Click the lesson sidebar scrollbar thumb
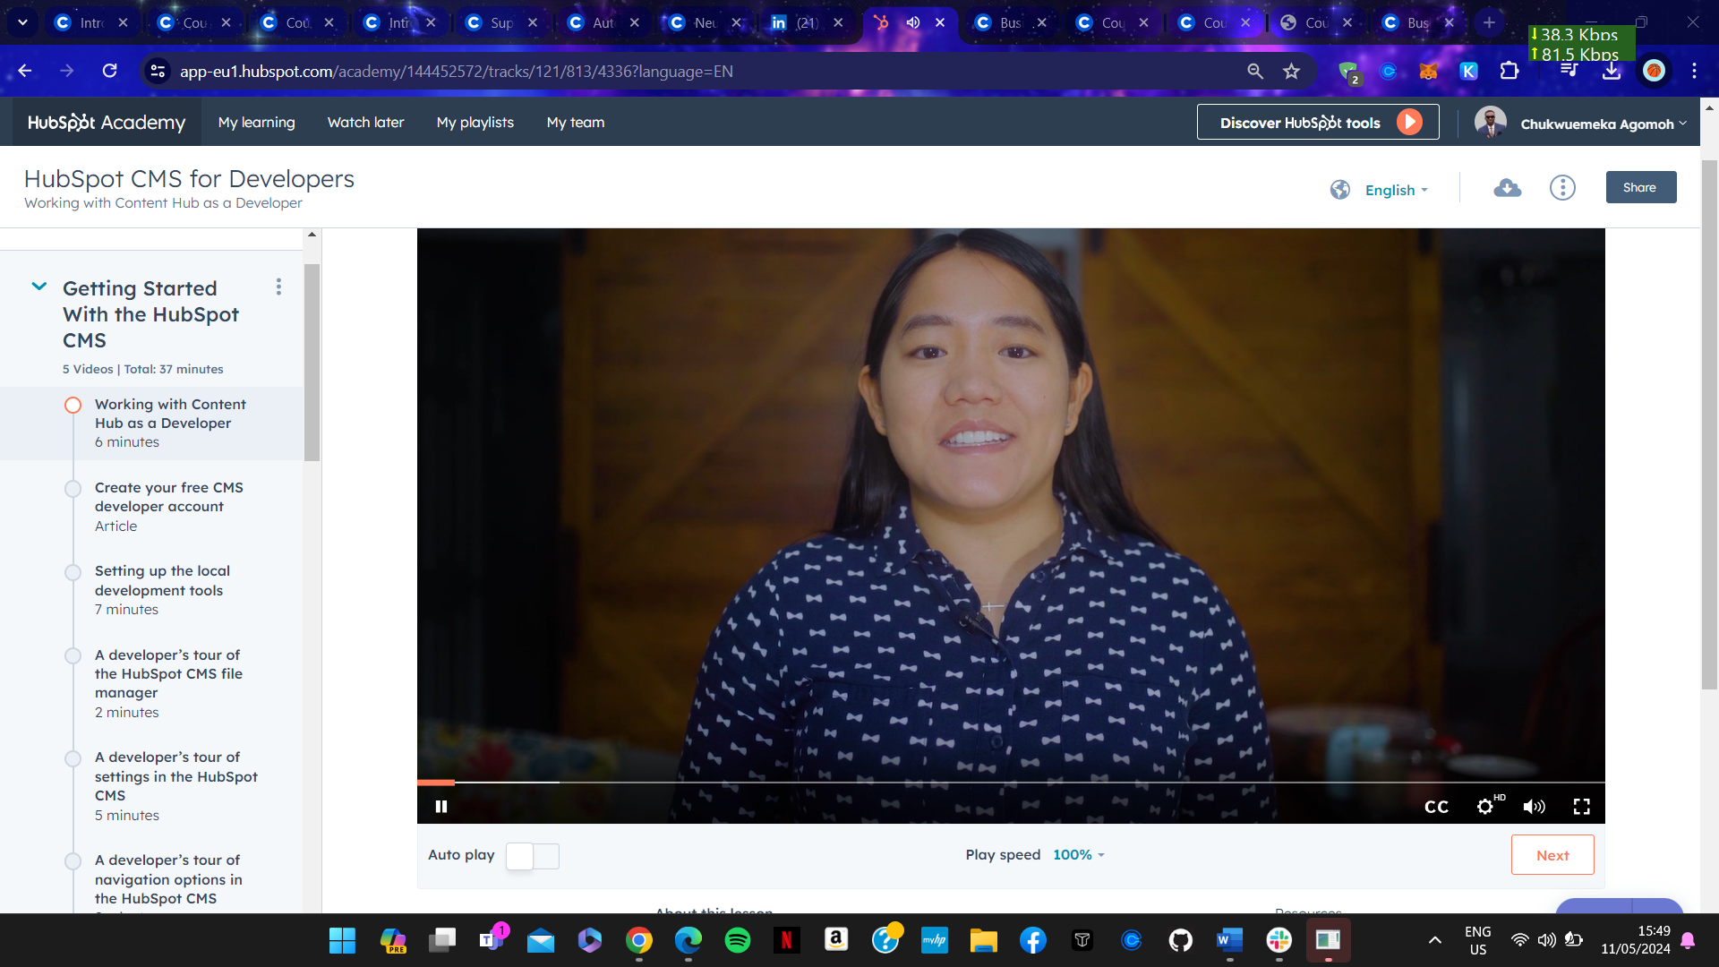The image size is (1719, 967). click(x=312, y=362)
